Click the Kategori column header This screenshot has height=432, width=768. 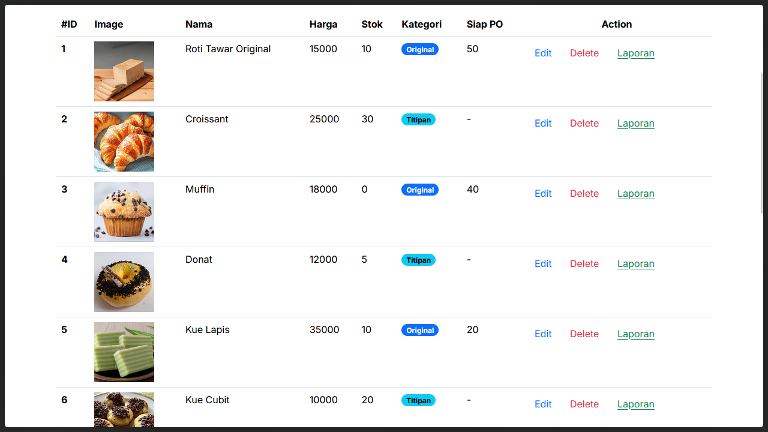click(x=422, y=24)
